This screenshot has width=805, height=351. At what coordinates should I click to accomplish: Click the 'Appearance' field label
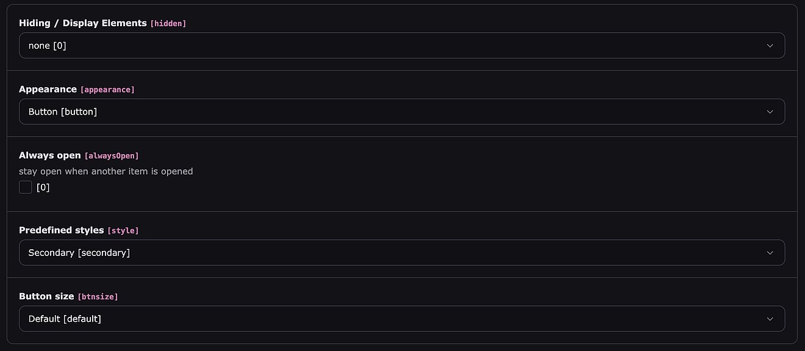pos(48,89)
